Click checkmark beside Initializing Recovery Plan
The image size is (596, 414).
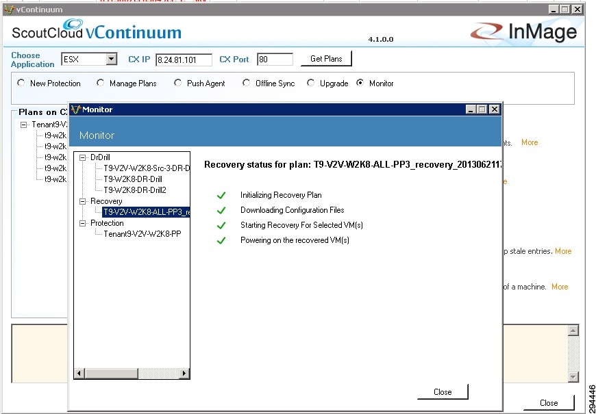[221, 195]
